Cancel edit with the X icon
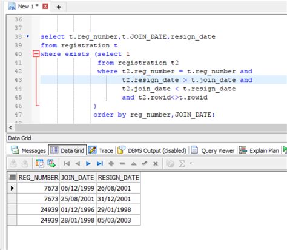The height and width of the screenshot is (250, 287). (156, 164)
